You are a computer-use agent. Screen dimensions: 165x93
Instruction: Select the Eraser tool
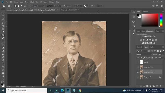pos(3,48)
